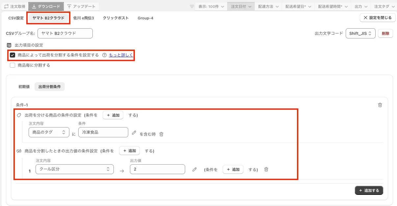Open the 表示: 100件 dropdown

(x=211, y=7)
